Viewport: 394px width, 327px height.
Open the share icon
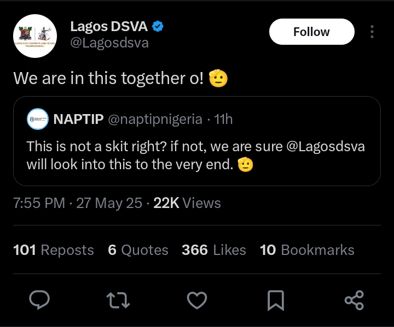pyautogui.click(x=354, y=300)
